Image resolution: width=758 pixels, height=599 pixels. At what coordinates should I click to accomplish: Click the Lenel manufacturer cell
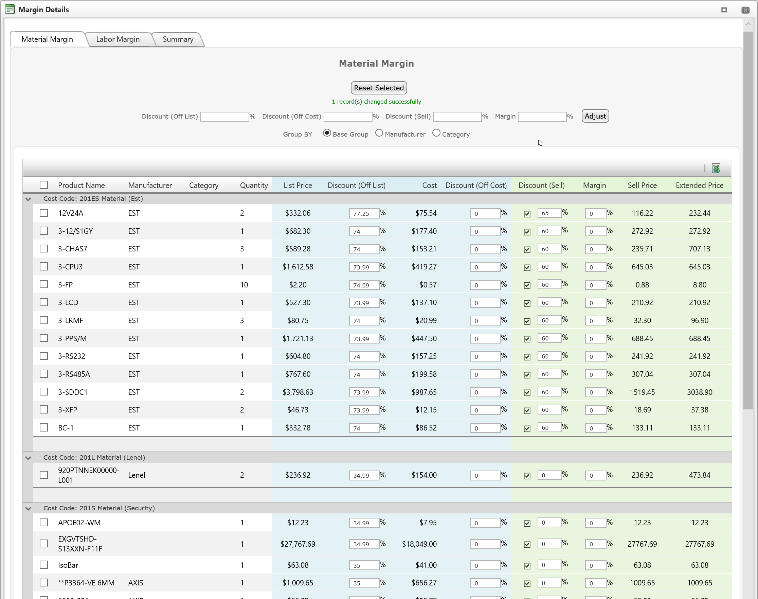[x=137, y=475]
